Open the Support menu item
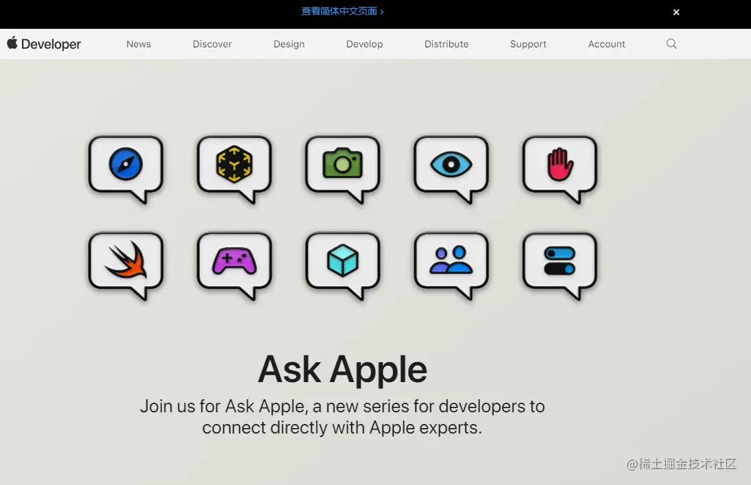Image resolution: width=751 pixels, height=485 pixels. pyautogui.click(x=528, y=44)
